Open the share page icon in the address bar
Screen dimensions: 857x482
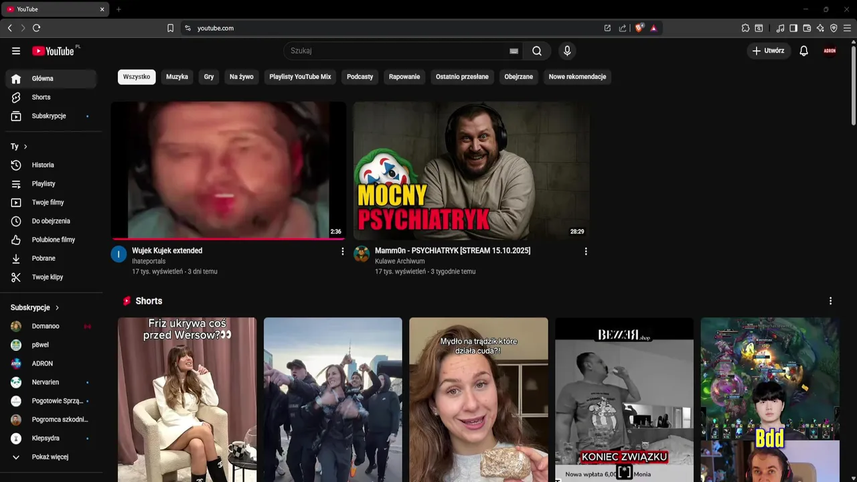point(623,28)
